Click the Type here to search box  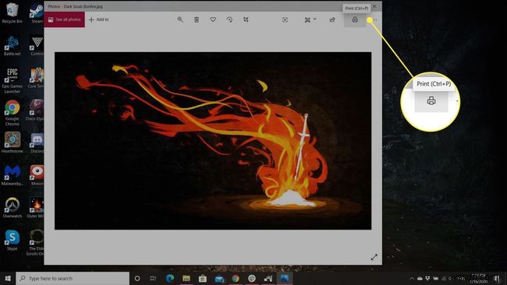click(73, 278)
